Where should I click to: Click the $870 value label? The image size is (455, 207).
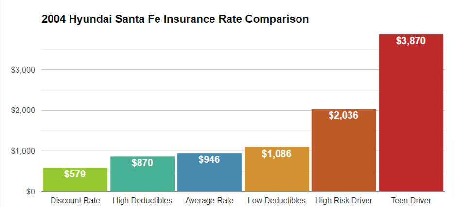[142, 163]
